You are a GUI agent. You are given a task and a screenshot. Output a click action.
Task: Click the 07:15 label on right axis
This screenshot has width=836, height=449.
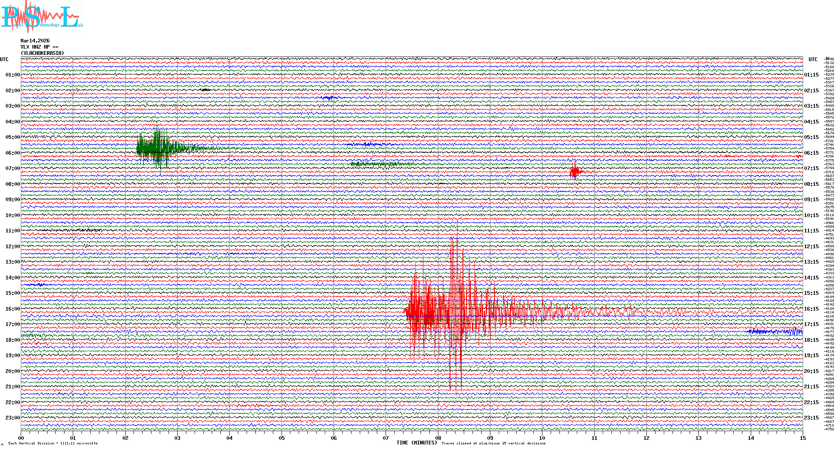point(811,168)
